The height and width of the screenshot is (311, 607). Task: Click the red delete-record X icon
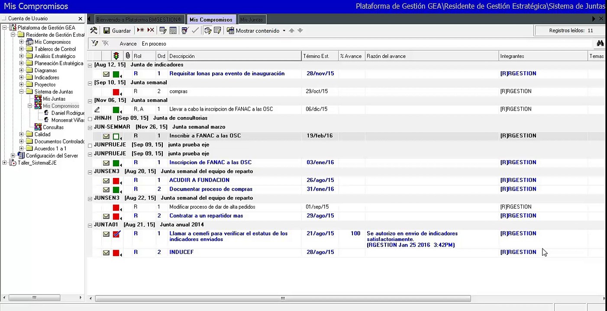(x=151, y=30)
